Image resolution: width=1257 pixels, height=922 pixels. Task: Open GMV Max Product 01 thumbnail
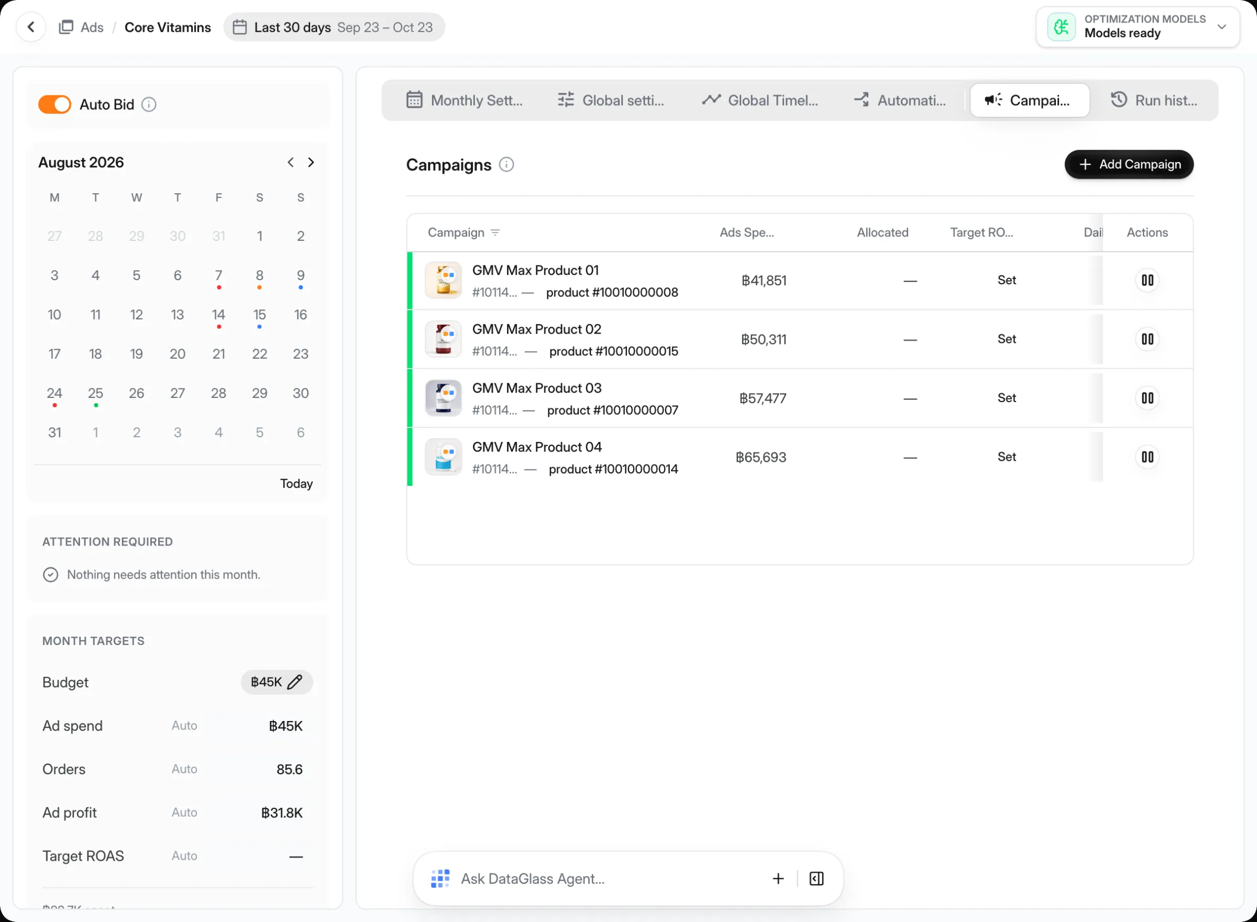[x=443, y=280]
